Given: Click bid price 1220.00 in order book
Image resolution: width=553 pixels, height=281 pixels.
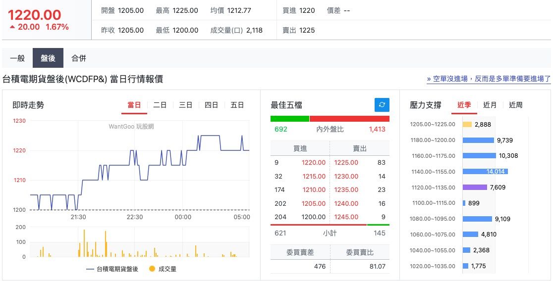Looking at the screenshot, I should click(314, 163).
